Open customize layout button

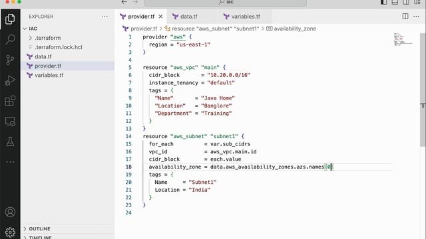417,2
